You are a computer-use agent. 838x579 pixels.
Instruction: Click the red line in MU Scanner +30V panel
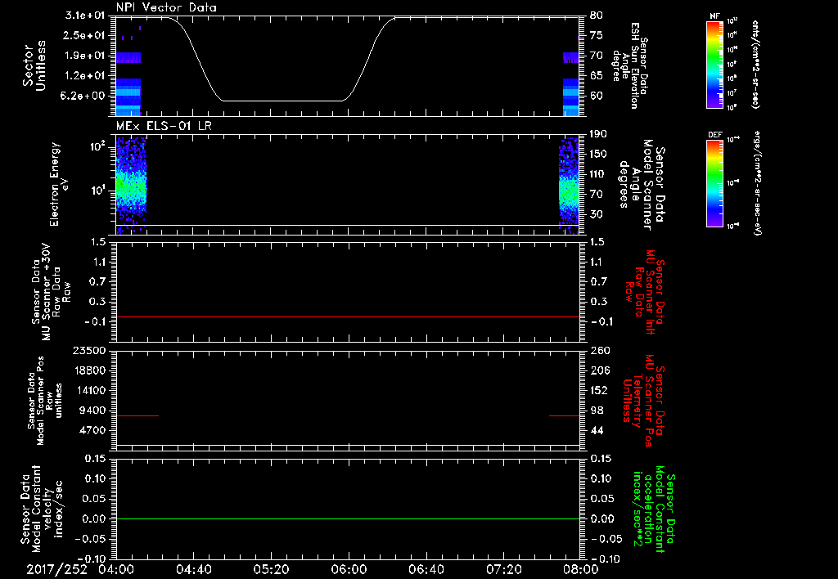point(348,316)
